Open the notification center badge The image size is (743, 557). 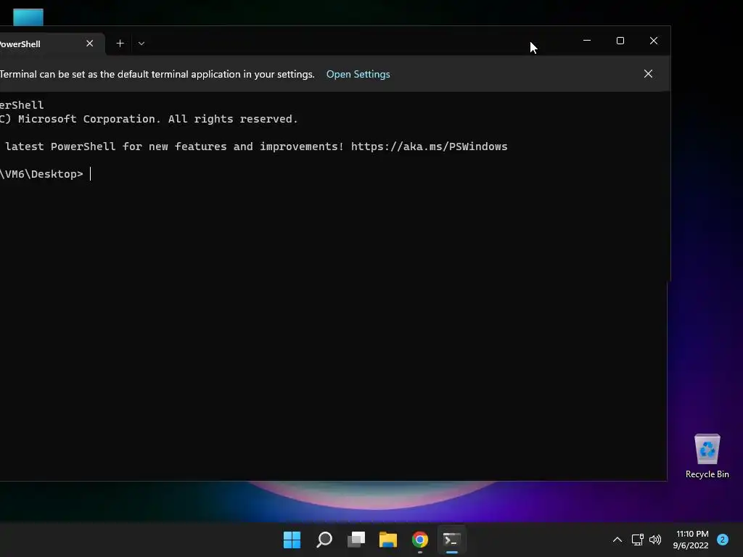[723, 540]
